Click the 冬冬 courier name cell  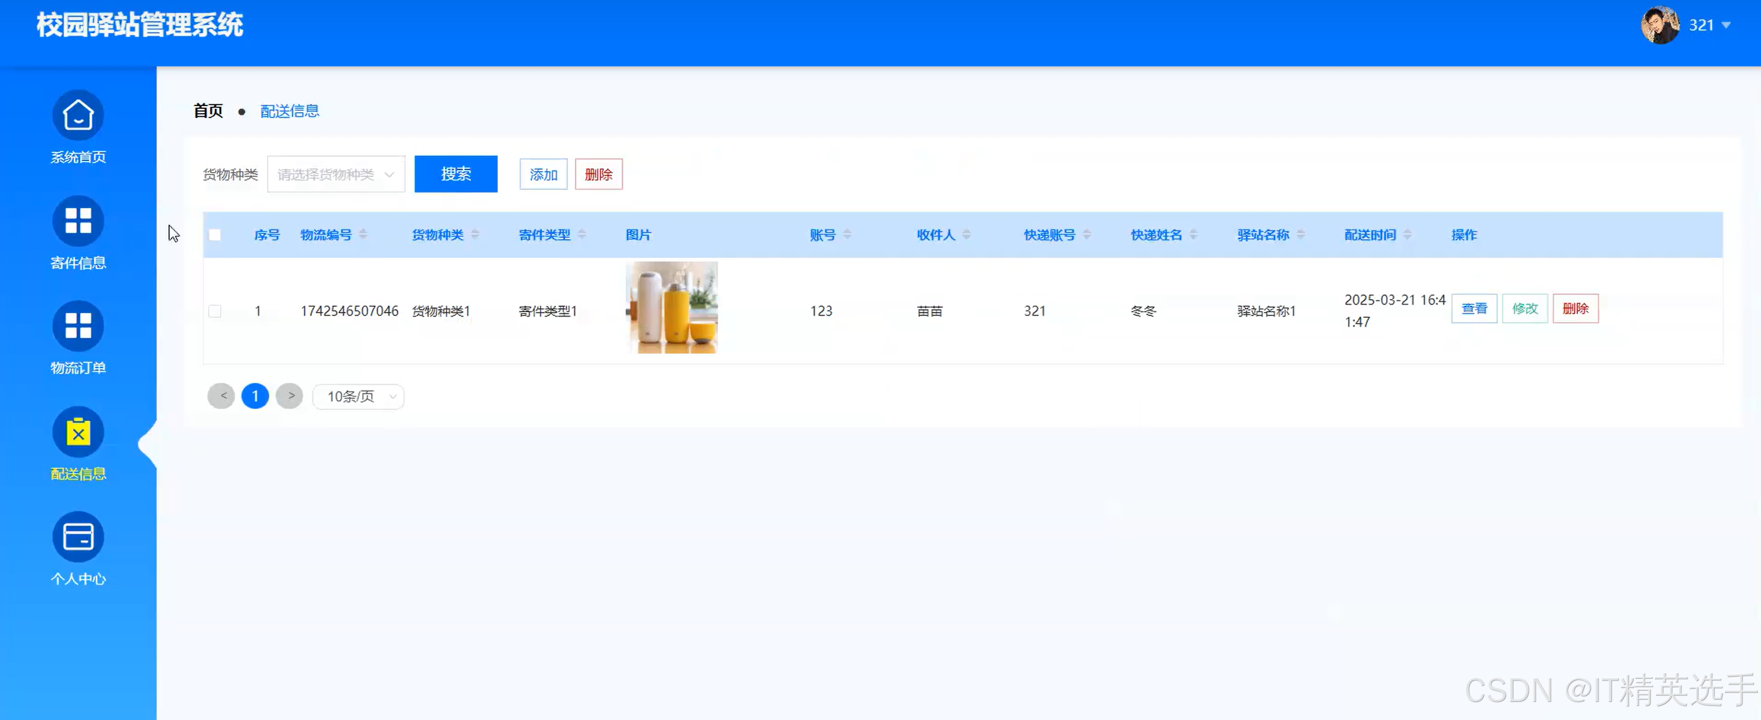coord(1144,311)
